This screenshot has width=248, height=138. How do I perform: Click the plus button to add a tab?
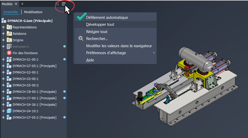pos(22,4)
